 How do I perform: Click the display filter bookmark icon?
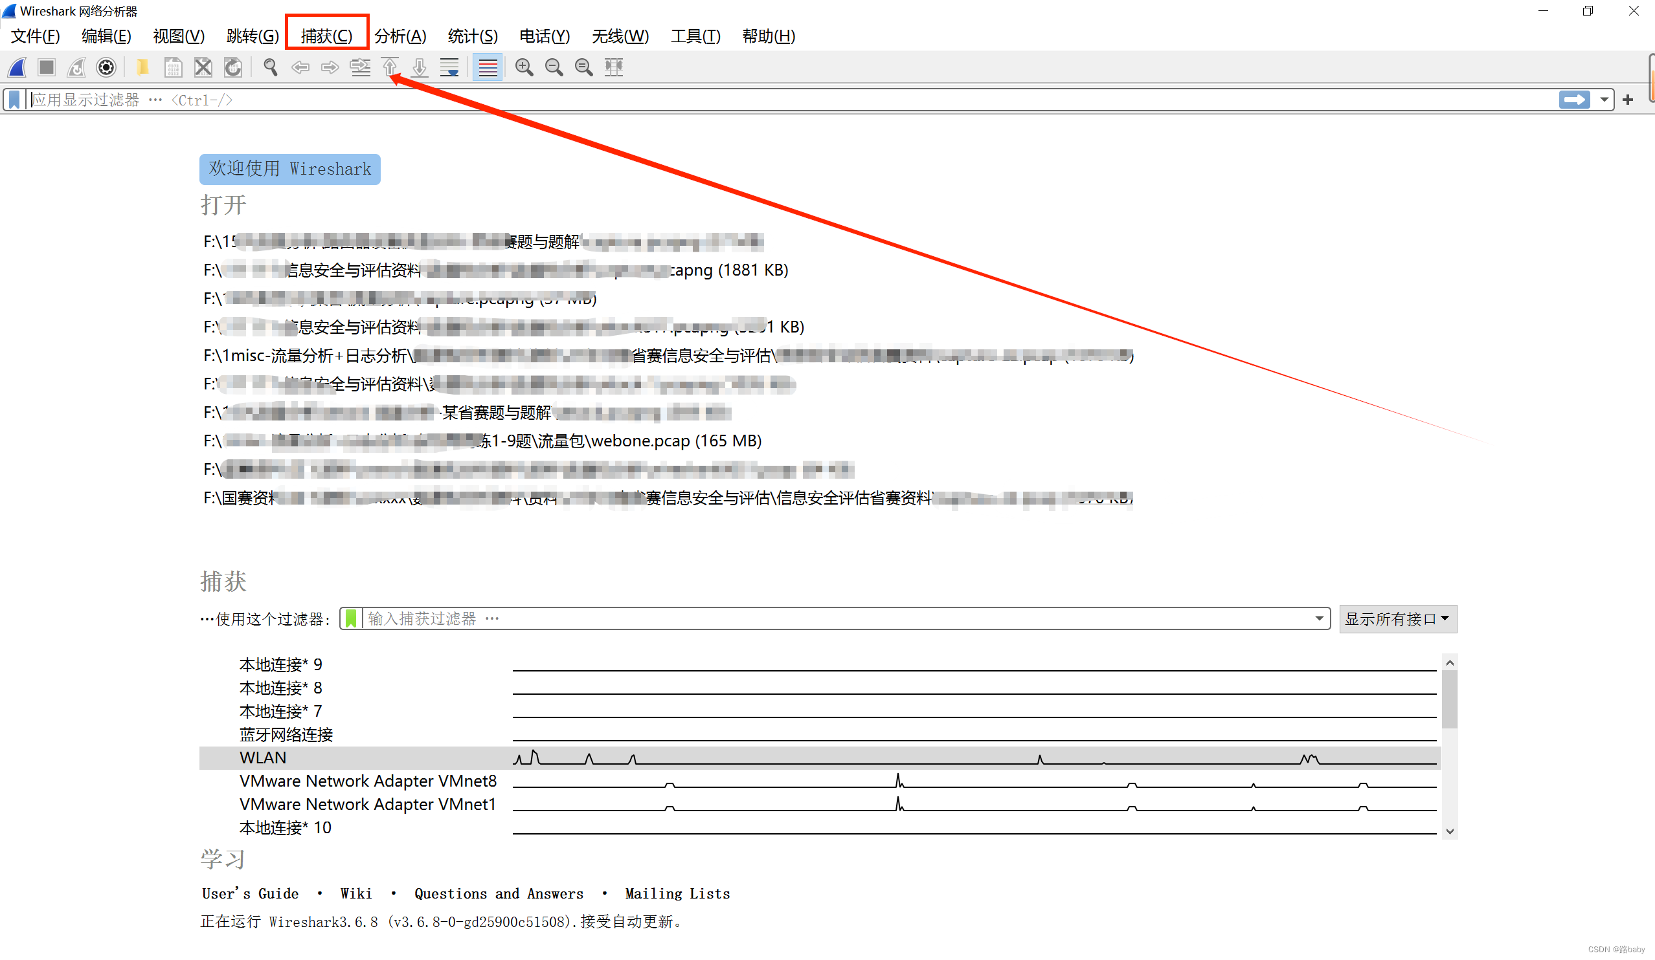(x=14, y=100)
